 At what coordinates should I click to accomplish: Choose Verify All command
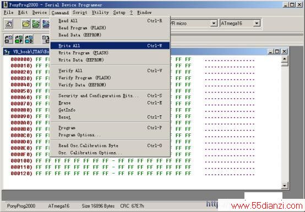click(110, 71)
